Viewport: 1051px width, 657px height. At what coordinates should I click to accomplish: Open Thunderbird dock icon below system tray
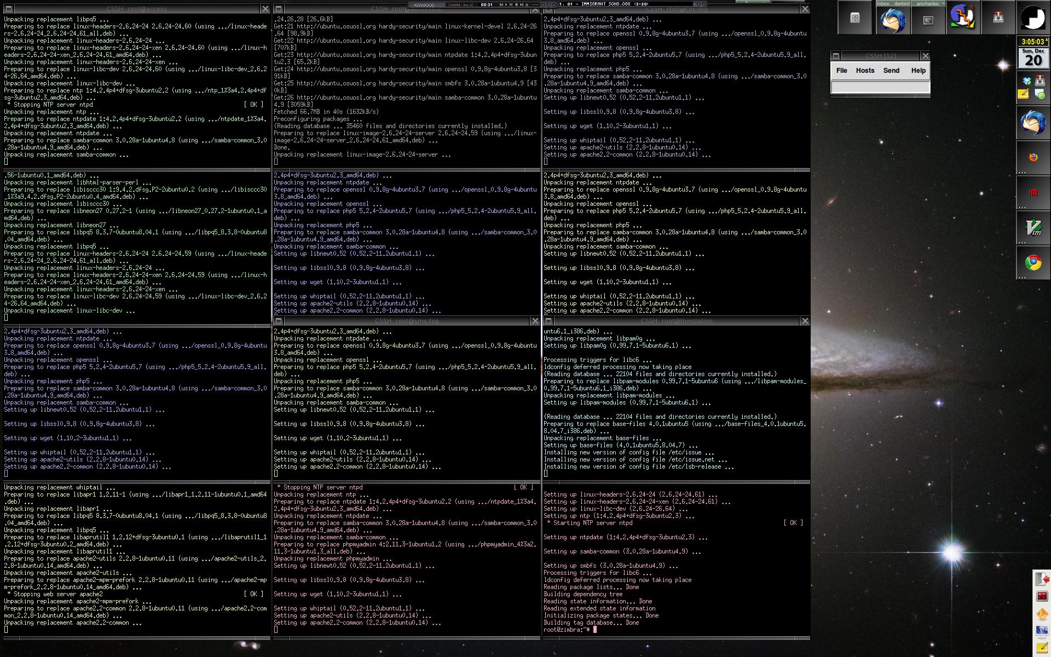1033,123
